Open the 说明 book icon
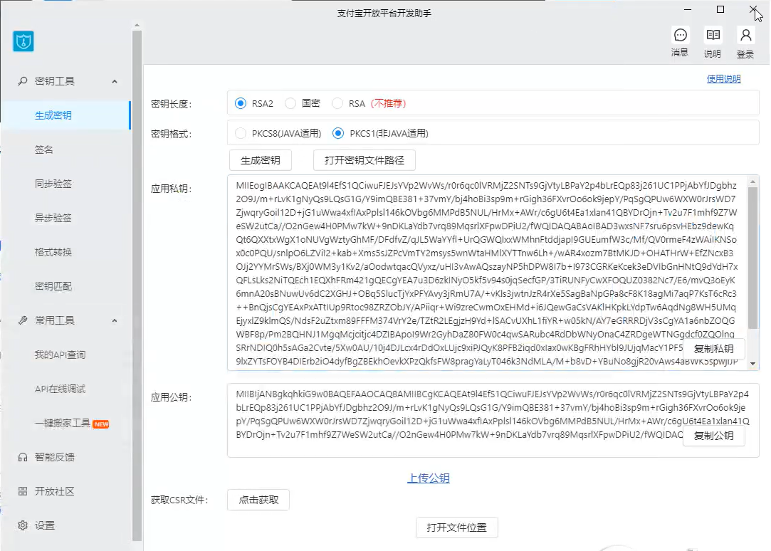Viewport: 771px width, 551px height. [x=712, y=36]
